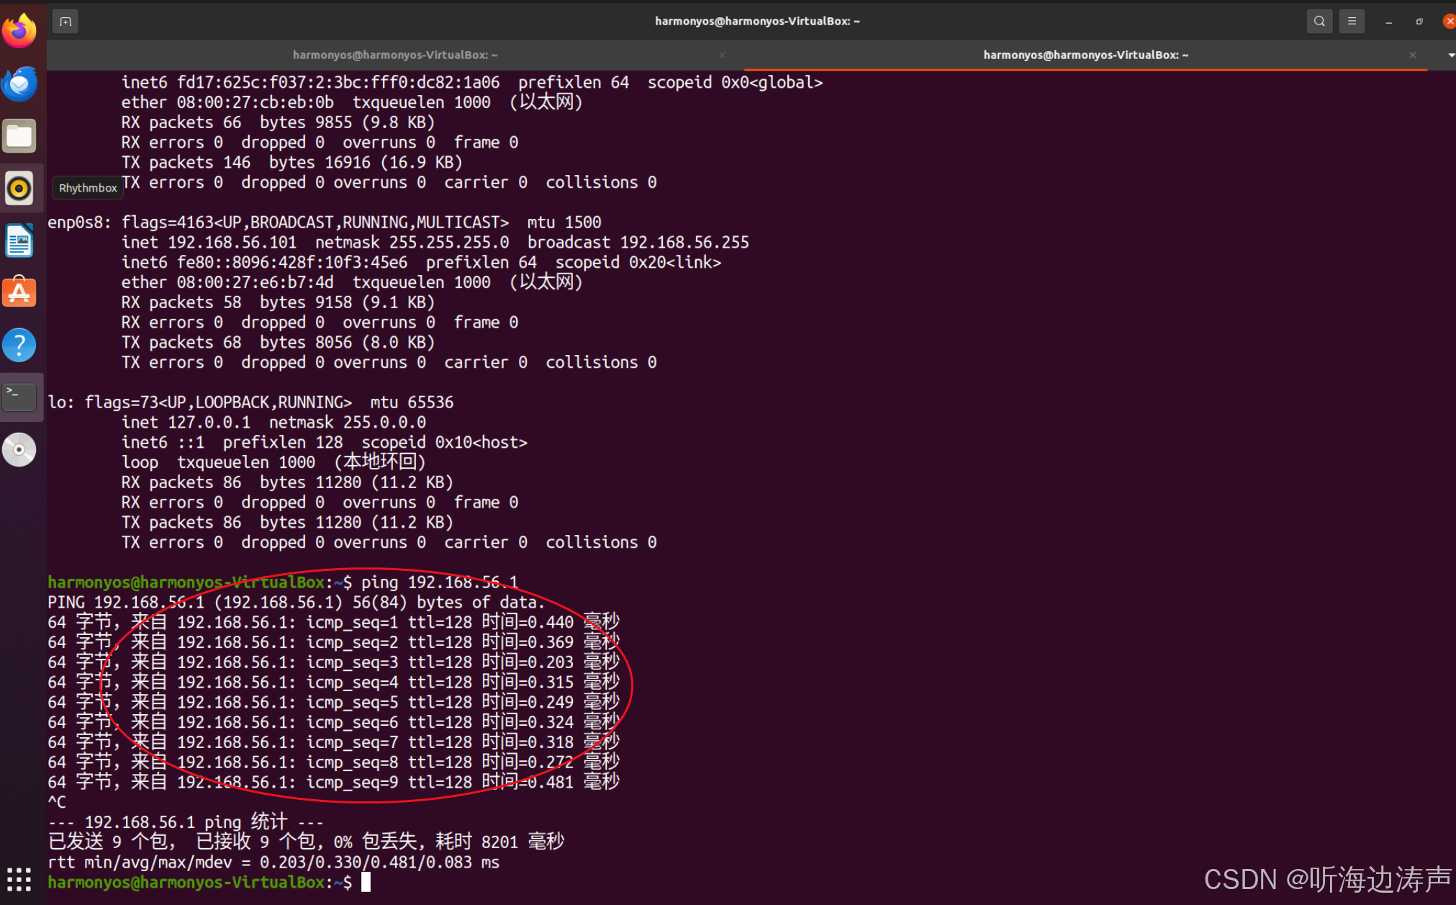The image size is (1456, 905).
Task: Switch to the first terminal tab
Action: [x=395, y=55]
